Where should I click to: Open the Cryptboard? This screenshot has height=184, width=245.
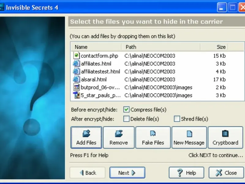pyautogui.click(x=225, y=137)
